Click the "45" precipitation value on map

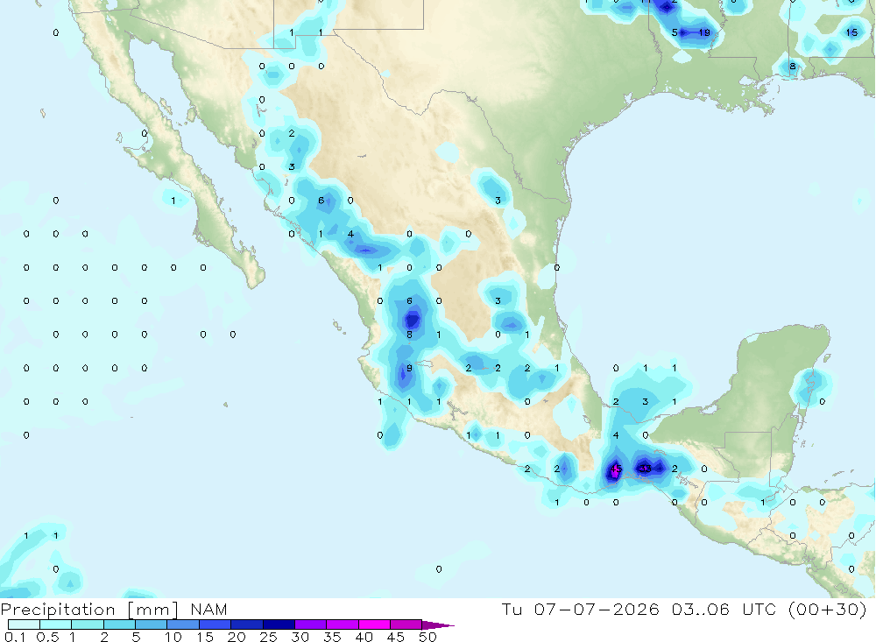click(616, 469)
